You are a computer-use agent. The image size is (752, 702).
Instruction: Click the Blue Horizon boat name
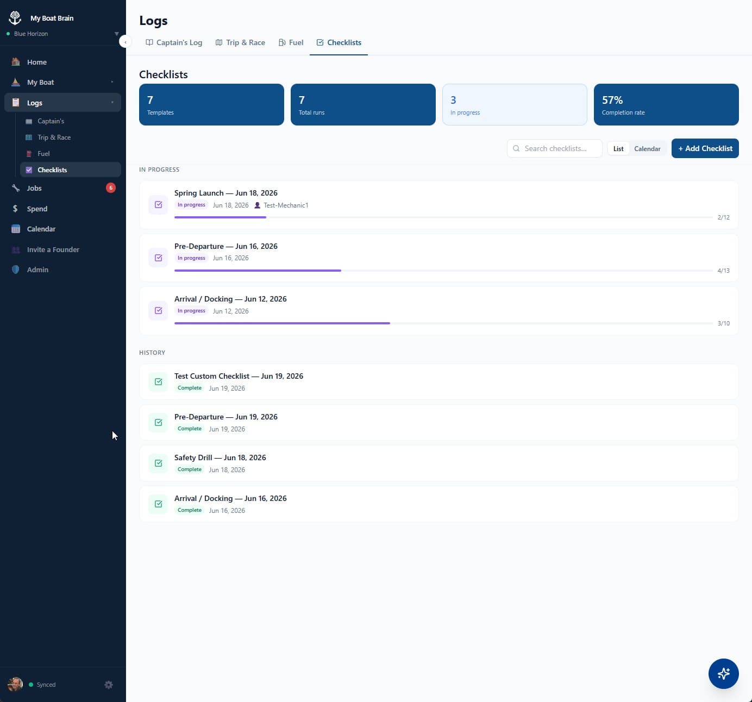31,34
